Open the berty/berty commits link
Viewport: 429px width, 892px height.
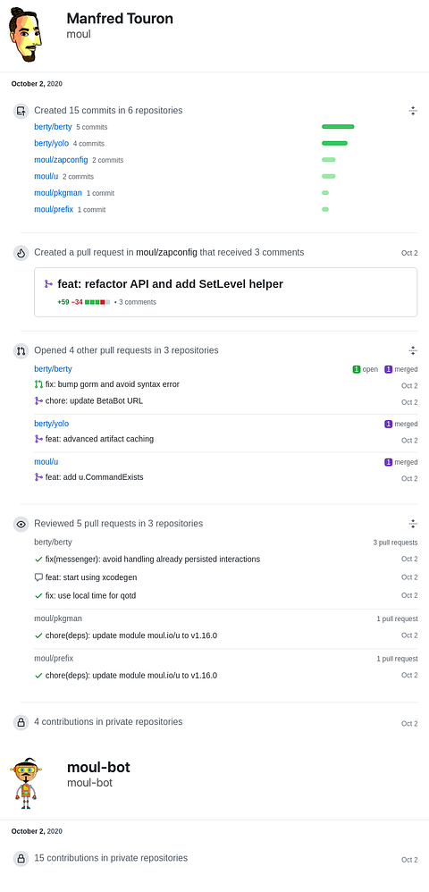pos(53,127)
